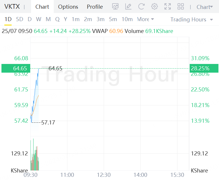
Task: Click the VKTX ticker symbol
Action: coord(12,7)
